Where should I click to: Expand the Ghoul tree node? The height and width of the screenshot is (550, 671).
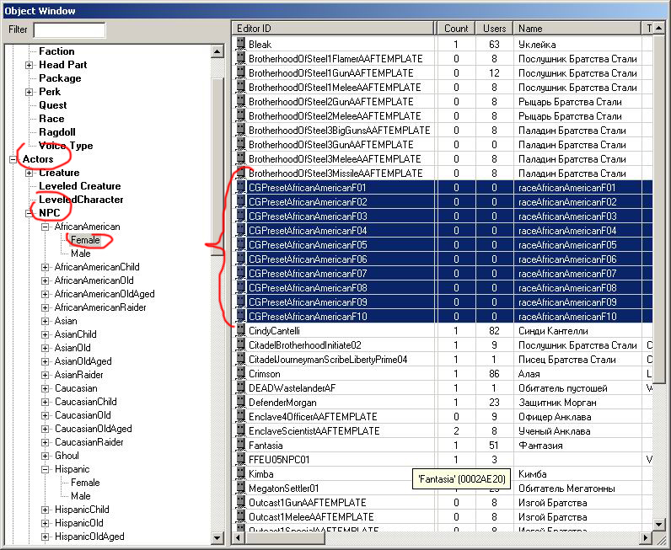click(45, 456)
